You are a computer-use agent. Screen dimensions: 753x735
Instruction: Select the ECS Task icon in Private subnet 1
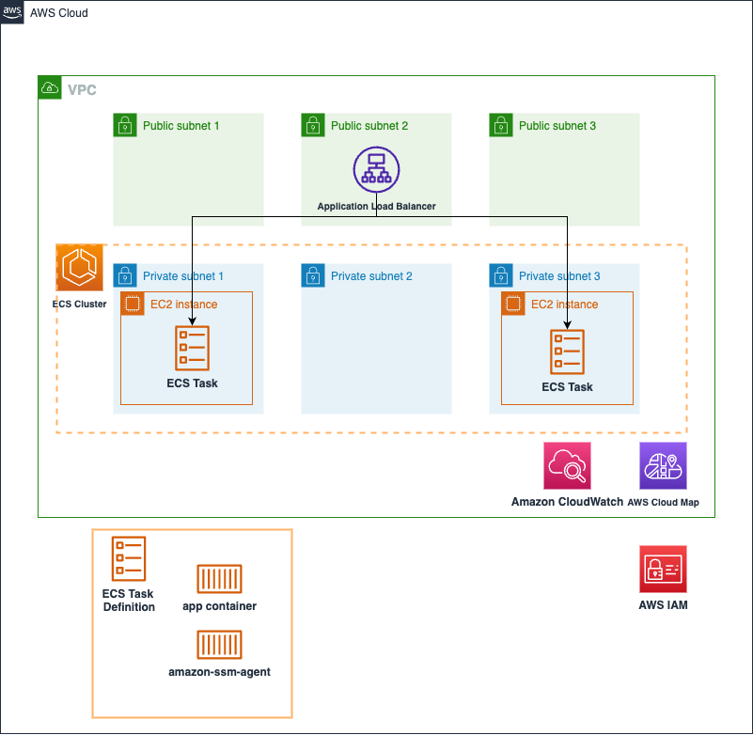click(192, 348)
